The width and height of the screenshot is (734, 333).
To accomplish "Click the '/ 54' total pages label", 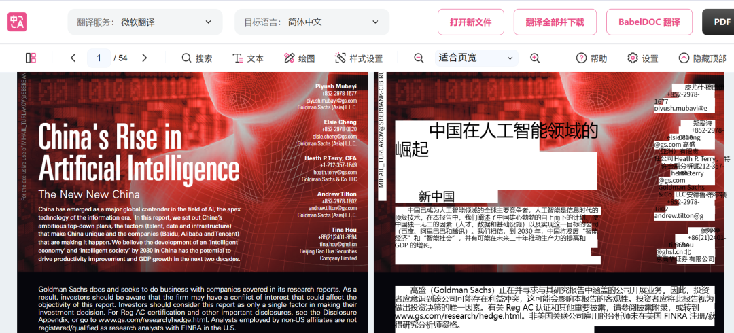I will [x=120, y=58].
